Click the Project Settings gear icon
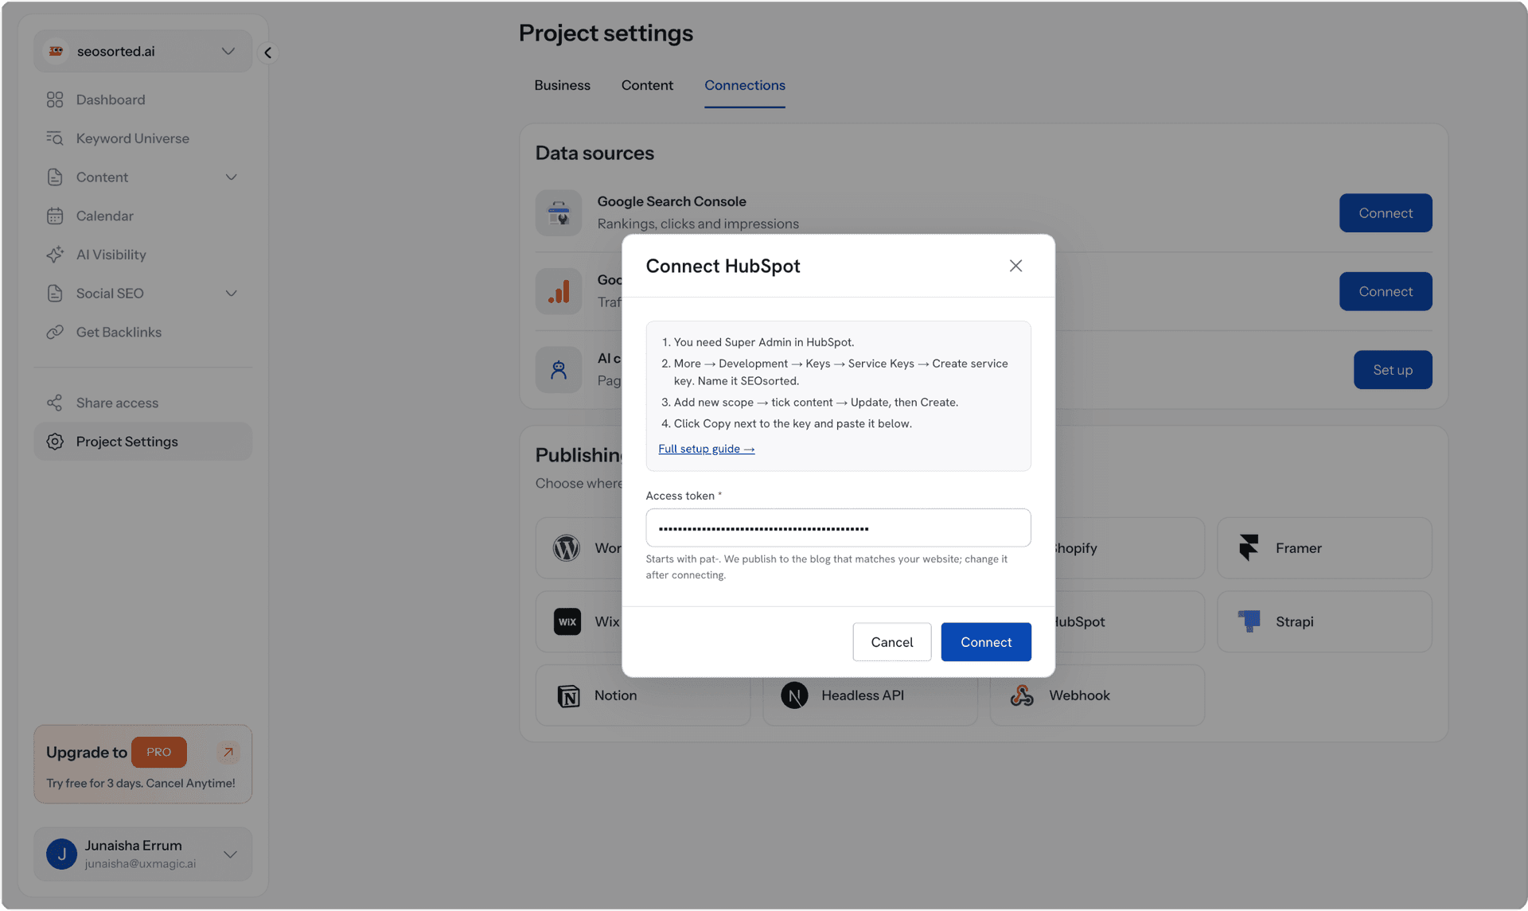 tap(55, 442)
